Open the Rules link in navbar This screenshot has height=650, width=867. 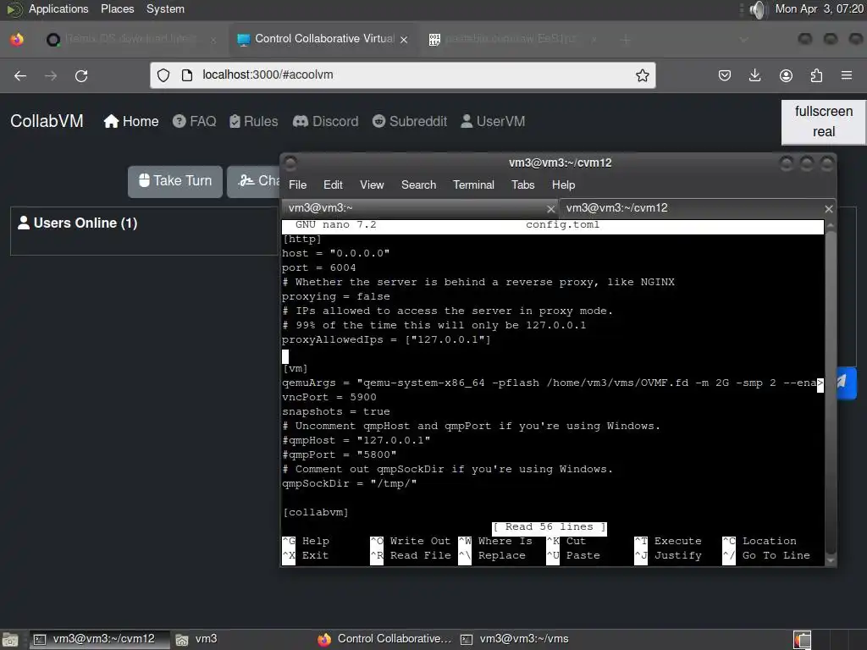pos(254,122)
